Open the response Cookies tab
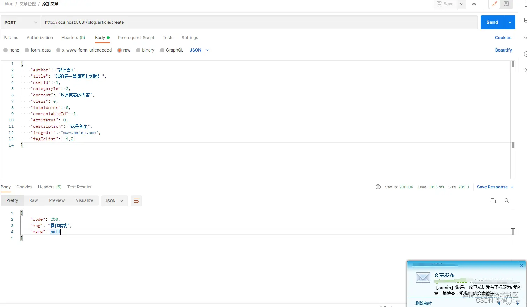This screenshot has height=307, width=527. click(x=24, y=187)
